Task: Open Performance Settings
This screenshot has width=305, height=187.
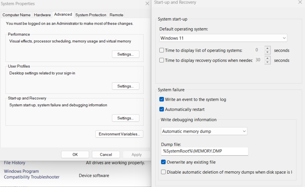Action: pyautogui.click(x=125, y=54)
